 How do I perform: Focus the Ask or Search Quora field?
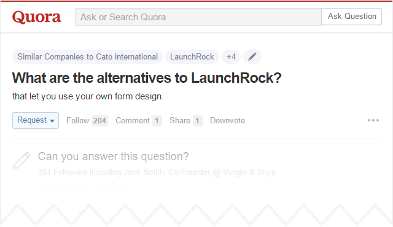(198, 17)
